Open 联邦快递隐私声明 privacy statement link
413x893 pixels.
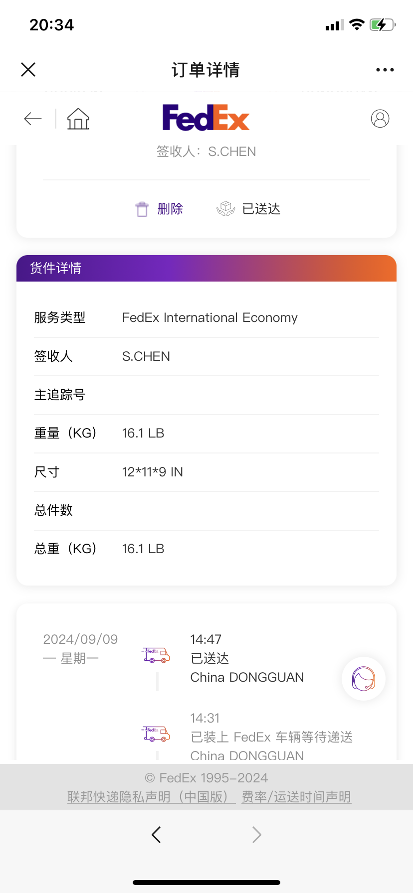coord(151,797)
